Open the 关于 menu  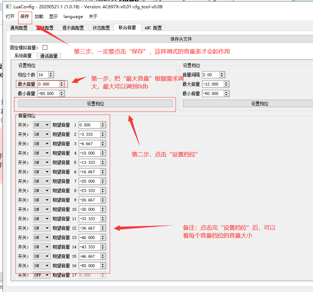(x=93, y=16)
